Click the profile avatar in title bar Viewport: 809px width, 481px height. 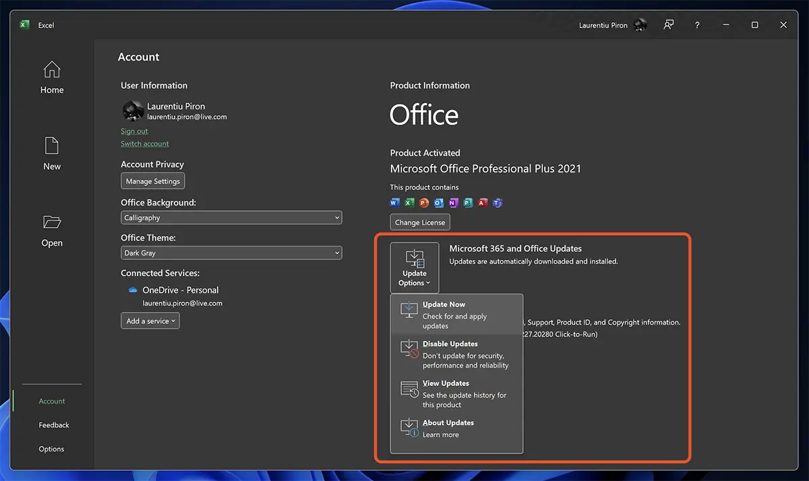[x=640, y=25]
